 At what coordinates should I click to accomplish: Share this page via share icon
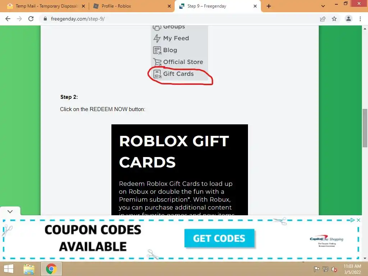tap(323, 19)
